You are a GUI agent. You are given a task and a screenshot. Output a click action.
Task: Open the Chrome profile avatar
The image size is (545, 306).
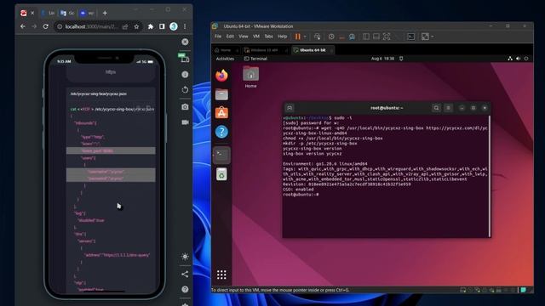tap(174, 26)
